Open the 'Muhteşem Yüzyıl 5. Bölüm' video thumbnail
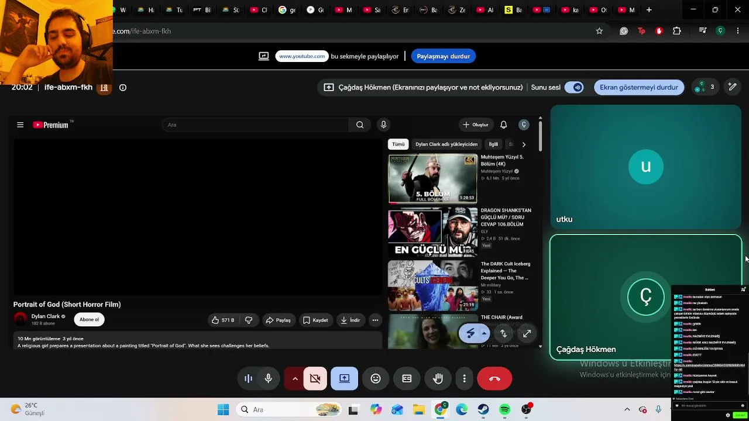This screenshot has width=749, height=421. point(432,178)
